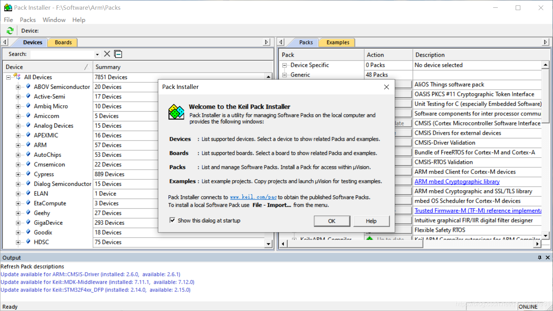The width and height of the screenshot is (553, 311).
Task: Open the Window menu
Action: [54, 20]
